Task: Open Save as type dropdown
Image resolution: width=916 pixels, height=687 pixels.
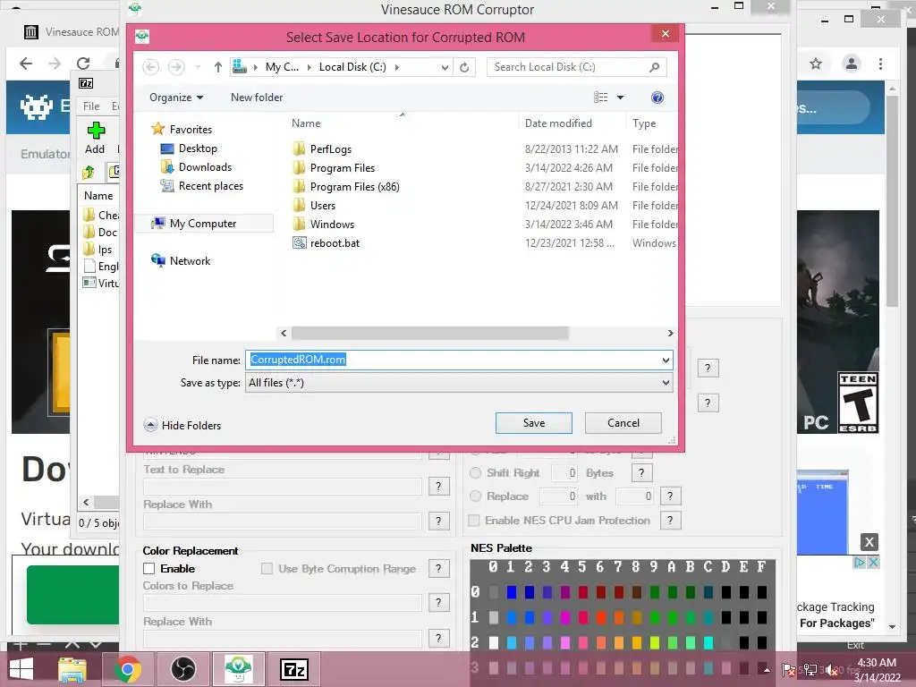Action: click(x=666, y=383)
